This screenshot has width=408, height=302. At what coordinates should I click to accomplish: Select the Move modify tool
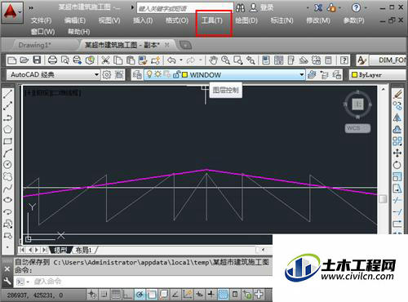tap(397, 153)
